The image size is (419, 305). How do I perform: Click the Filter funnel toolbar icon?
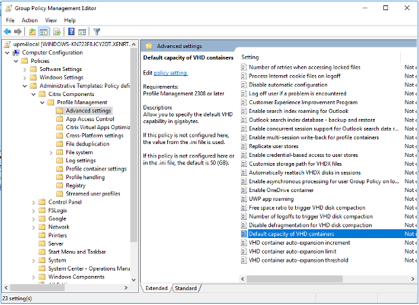tap(97, 31)
